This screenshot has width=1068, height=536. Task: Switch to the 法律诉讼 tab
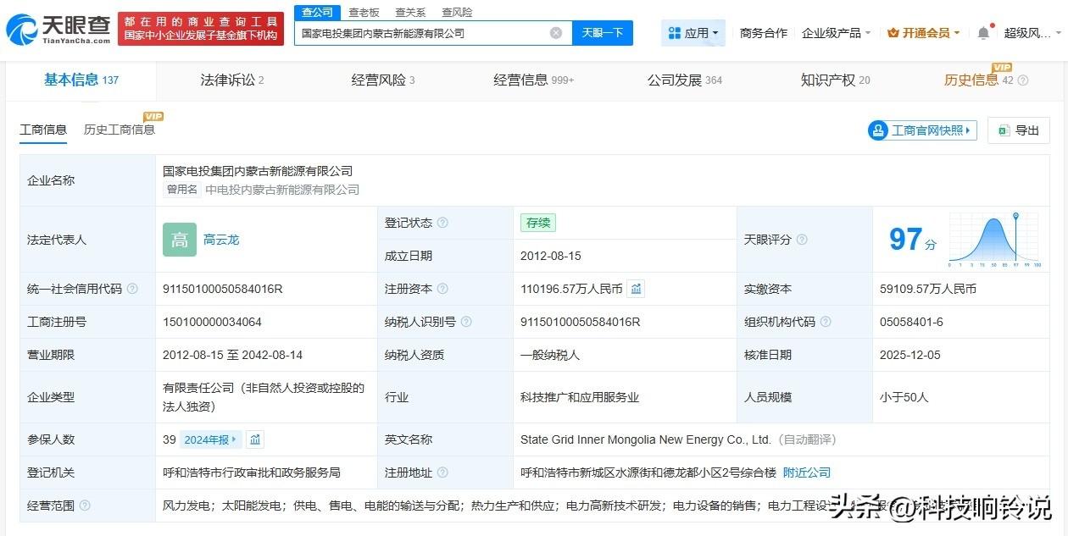(x=231, y=80)
